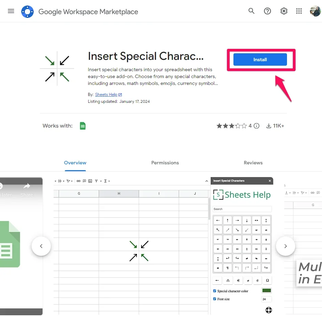Insert the up-down arrow character
The width and height of the screenshot is (322, 317).
[x=266, y=220]
